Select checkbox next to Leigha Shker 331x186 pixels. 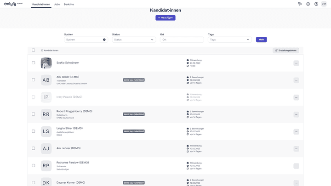click(34, 131)
